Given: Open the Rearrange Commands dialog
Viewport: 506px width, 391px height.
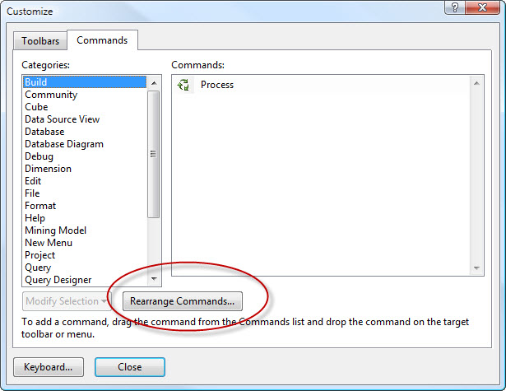Looking at the screenshot, I should (x=183, y=301).
